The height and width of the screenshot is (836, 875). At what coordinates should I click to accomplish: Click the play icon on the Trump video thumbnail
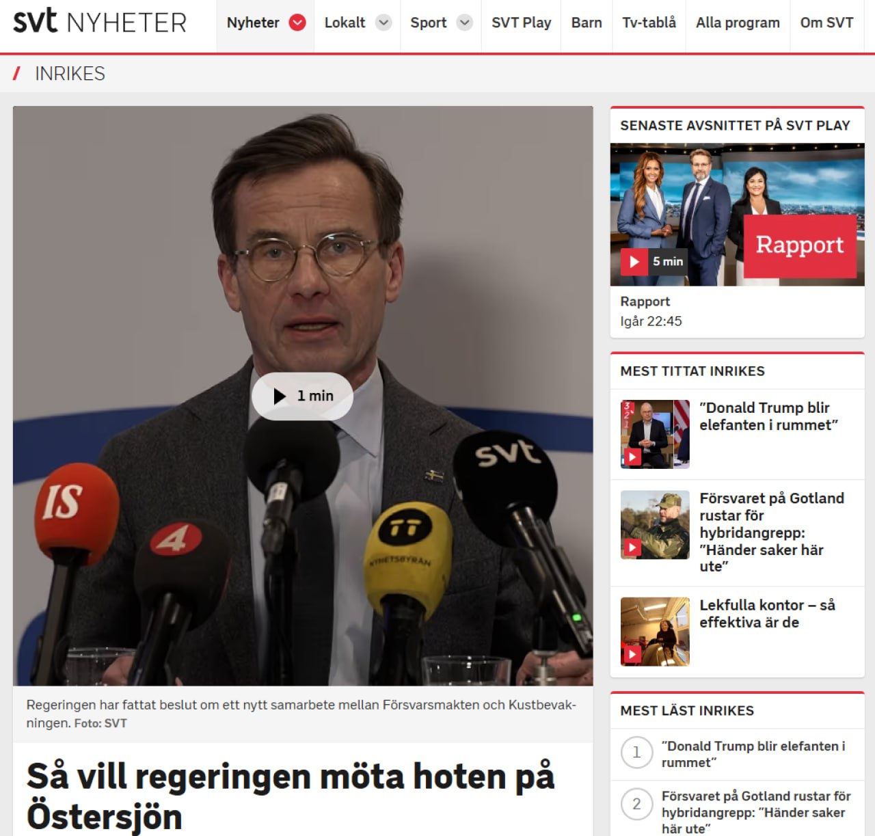coord(632,457)
